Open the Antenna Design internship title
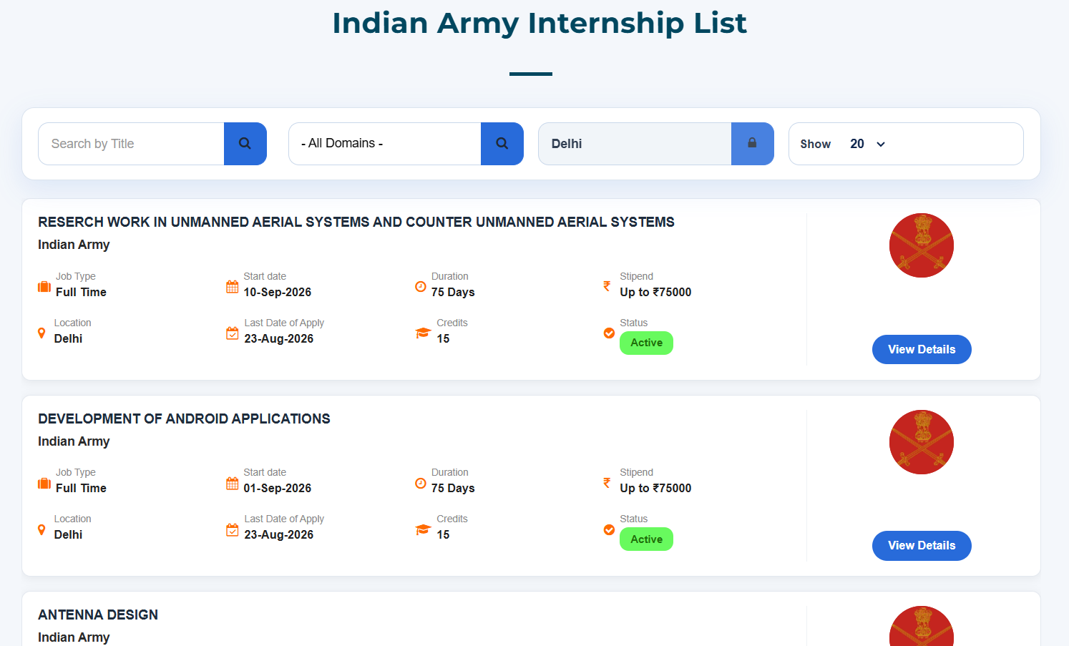The height and width of the screenshot is (646, 1069). 98,615
